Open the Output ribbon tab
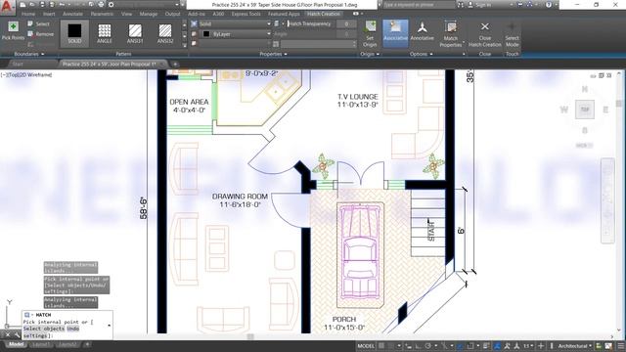 coord(172,14)
